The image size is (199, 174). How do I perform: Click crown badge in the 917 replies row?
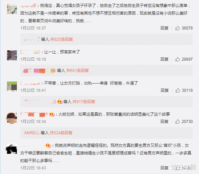60,102
